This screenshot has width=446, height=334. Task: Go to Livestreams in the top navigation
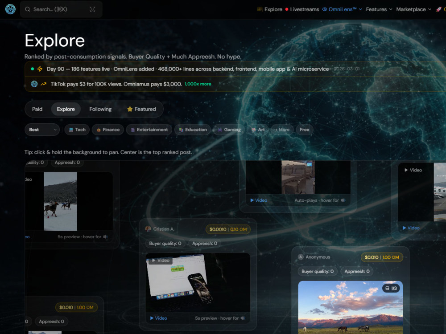(x=302, y=9)
